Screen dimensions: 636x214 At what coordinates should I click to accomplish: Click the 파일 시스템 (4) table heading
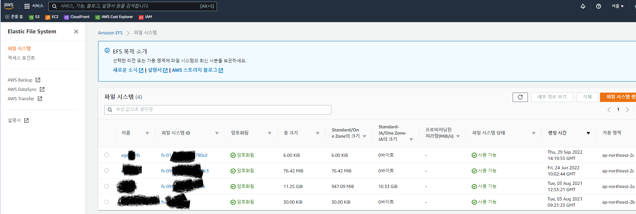pyautogui.click(x=123, y=97)
